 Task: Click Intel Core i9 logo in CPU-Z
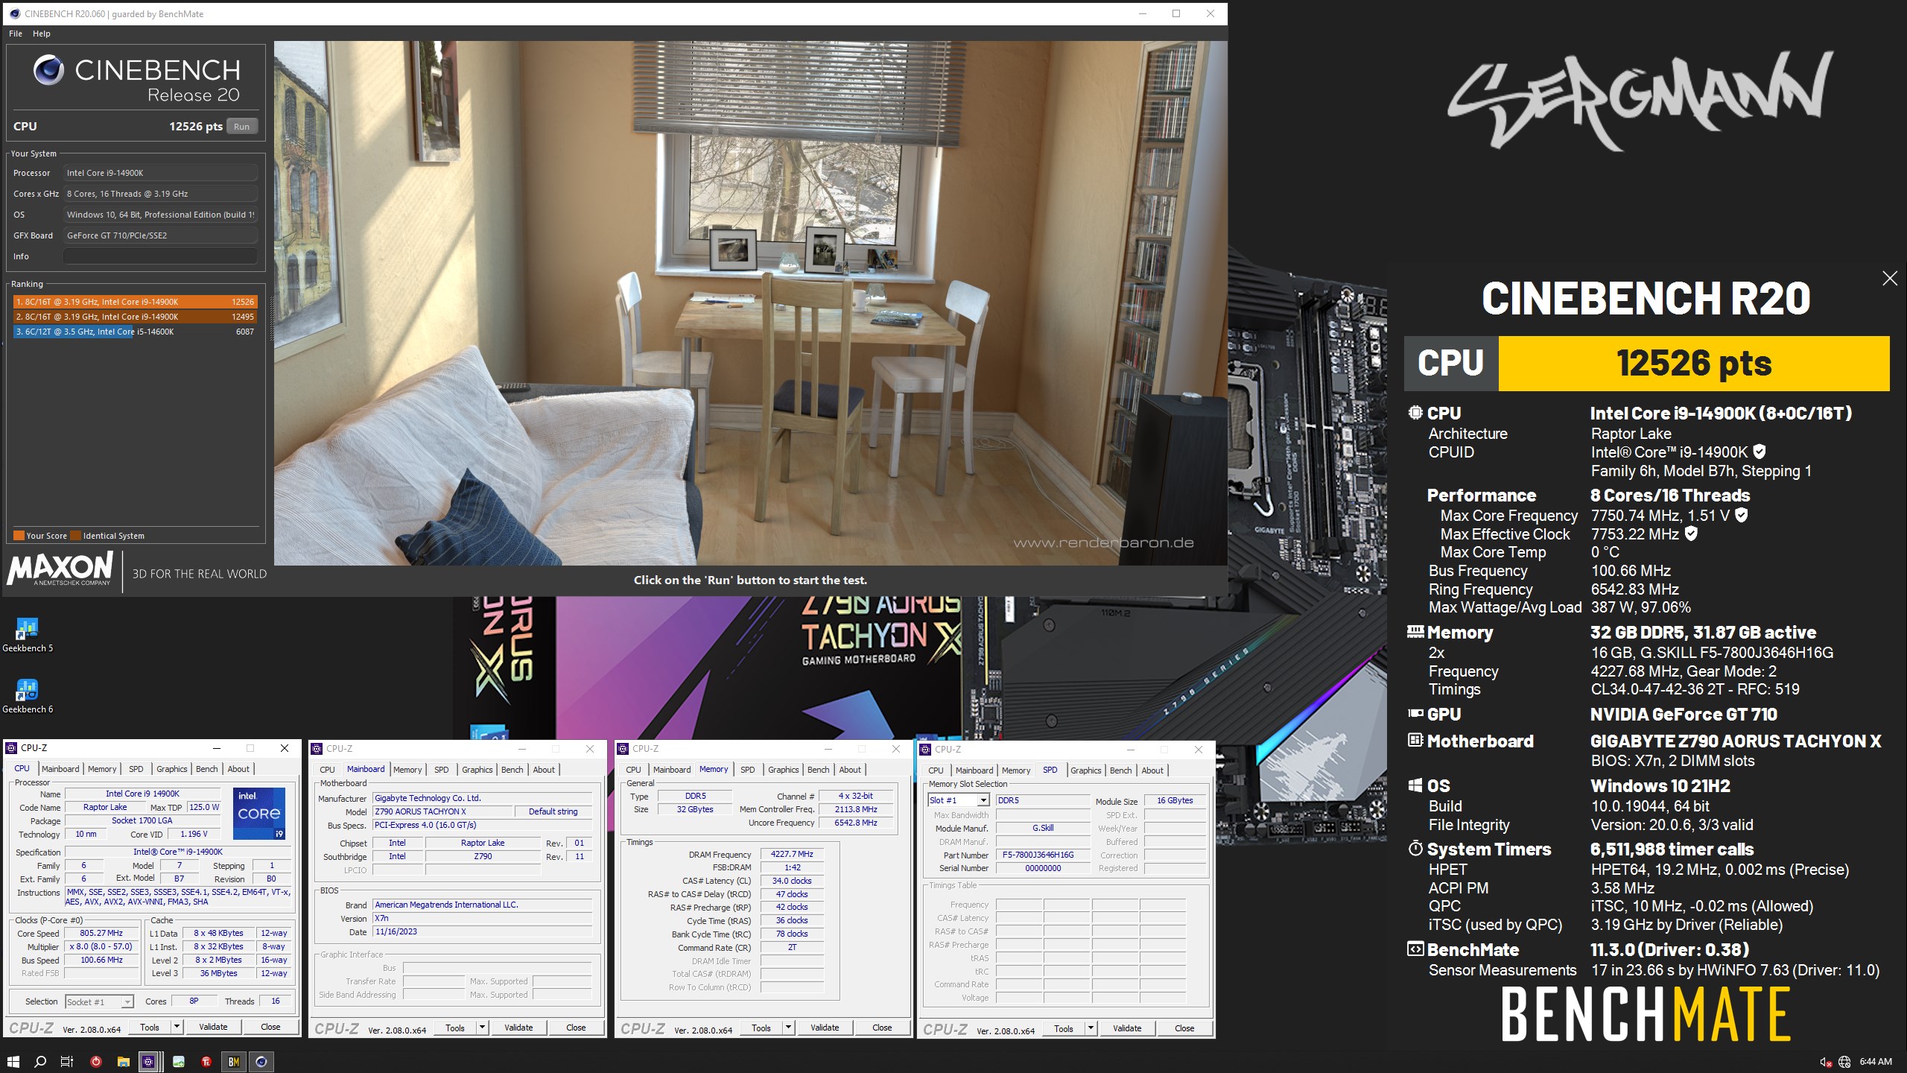tap(259, 814)
